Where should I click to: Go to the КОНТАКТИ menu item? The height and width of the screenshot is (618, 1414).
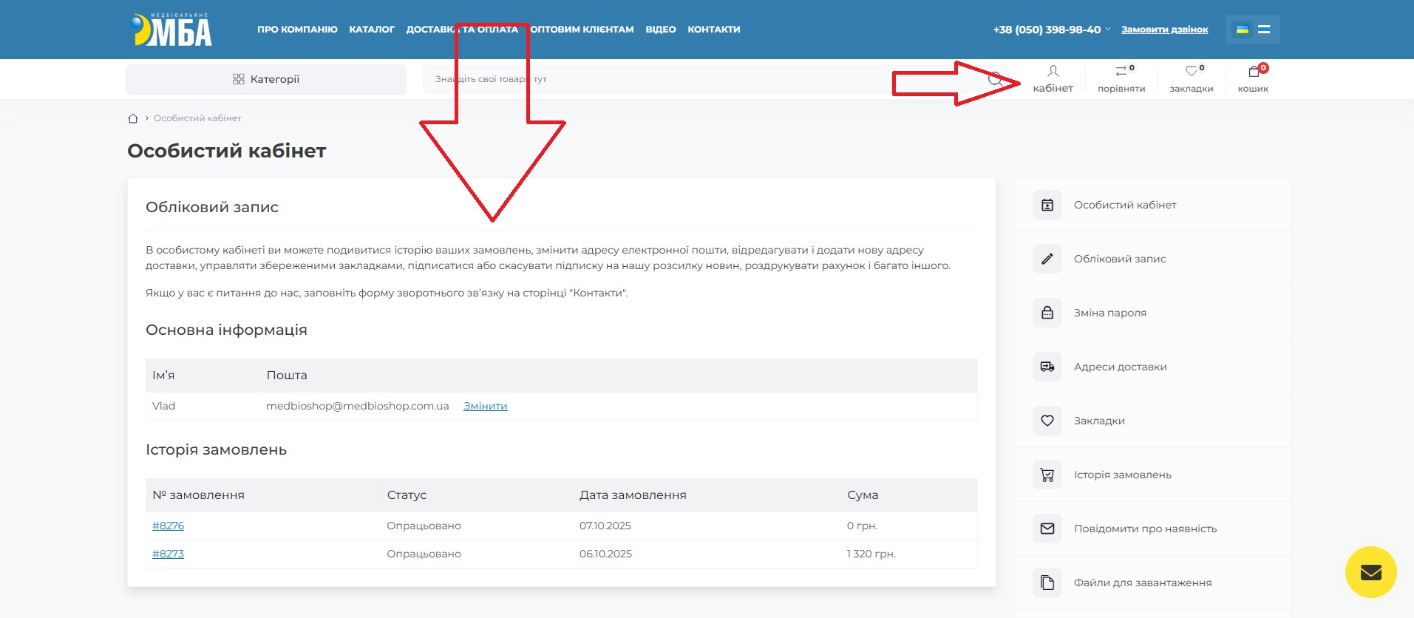click(x=713, y=30)
